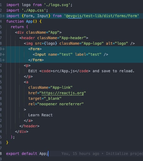Click the className="App-link" attribute
The height and width of the screenshot is (161, 143).
pos(50,88)
